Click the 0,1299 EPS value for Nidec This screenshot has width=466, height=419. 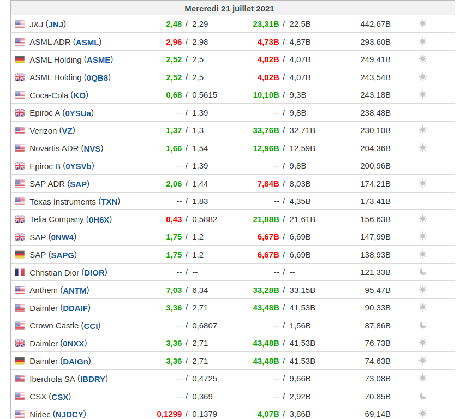pos(169,414)
